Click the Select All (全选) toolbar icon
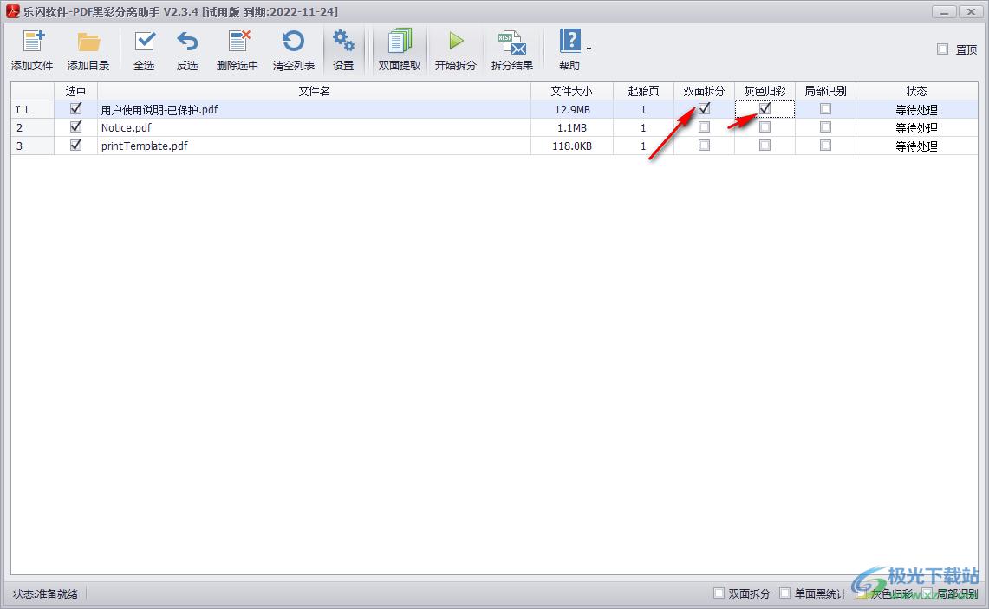 coord(144,42)
